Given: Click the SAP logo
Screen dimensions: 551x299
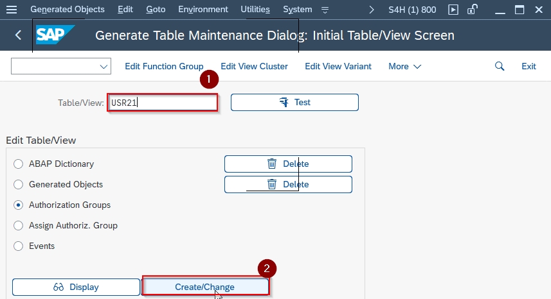Looking at the screenshot, I should 55,35.
